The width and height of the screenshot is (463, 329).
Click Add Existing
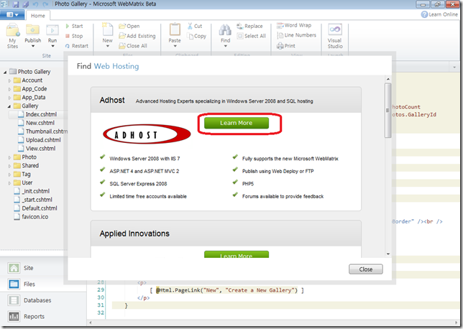point(137,36)
